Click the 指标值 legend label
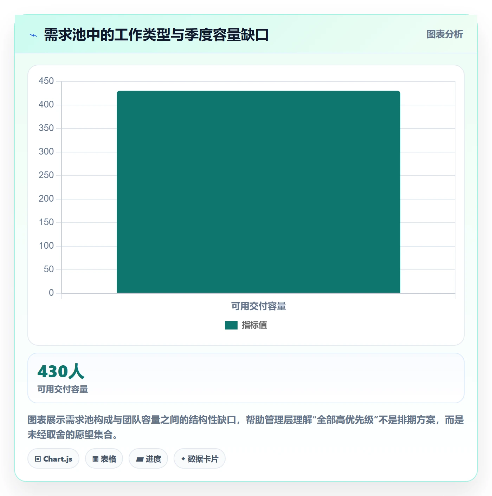 [x=254, y=325]
